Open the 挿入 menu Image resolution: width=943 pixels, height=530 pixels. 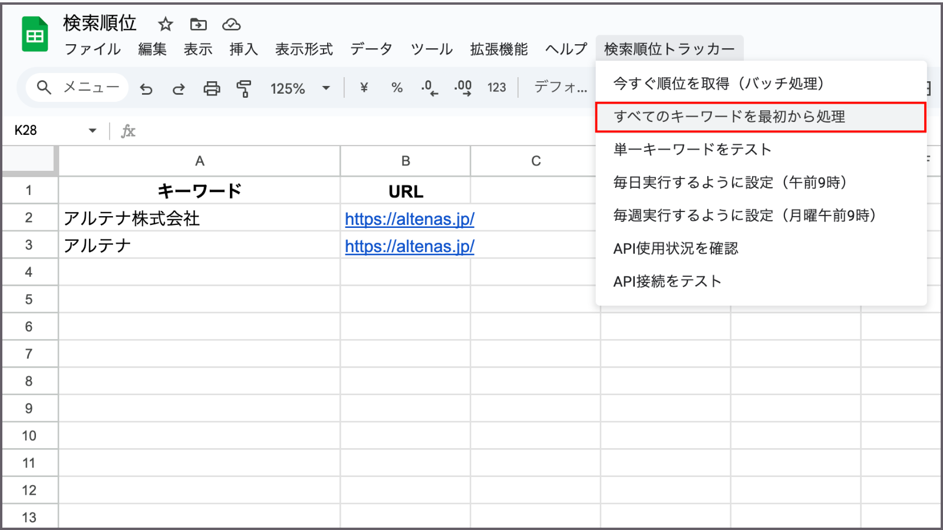click(243, 49)
